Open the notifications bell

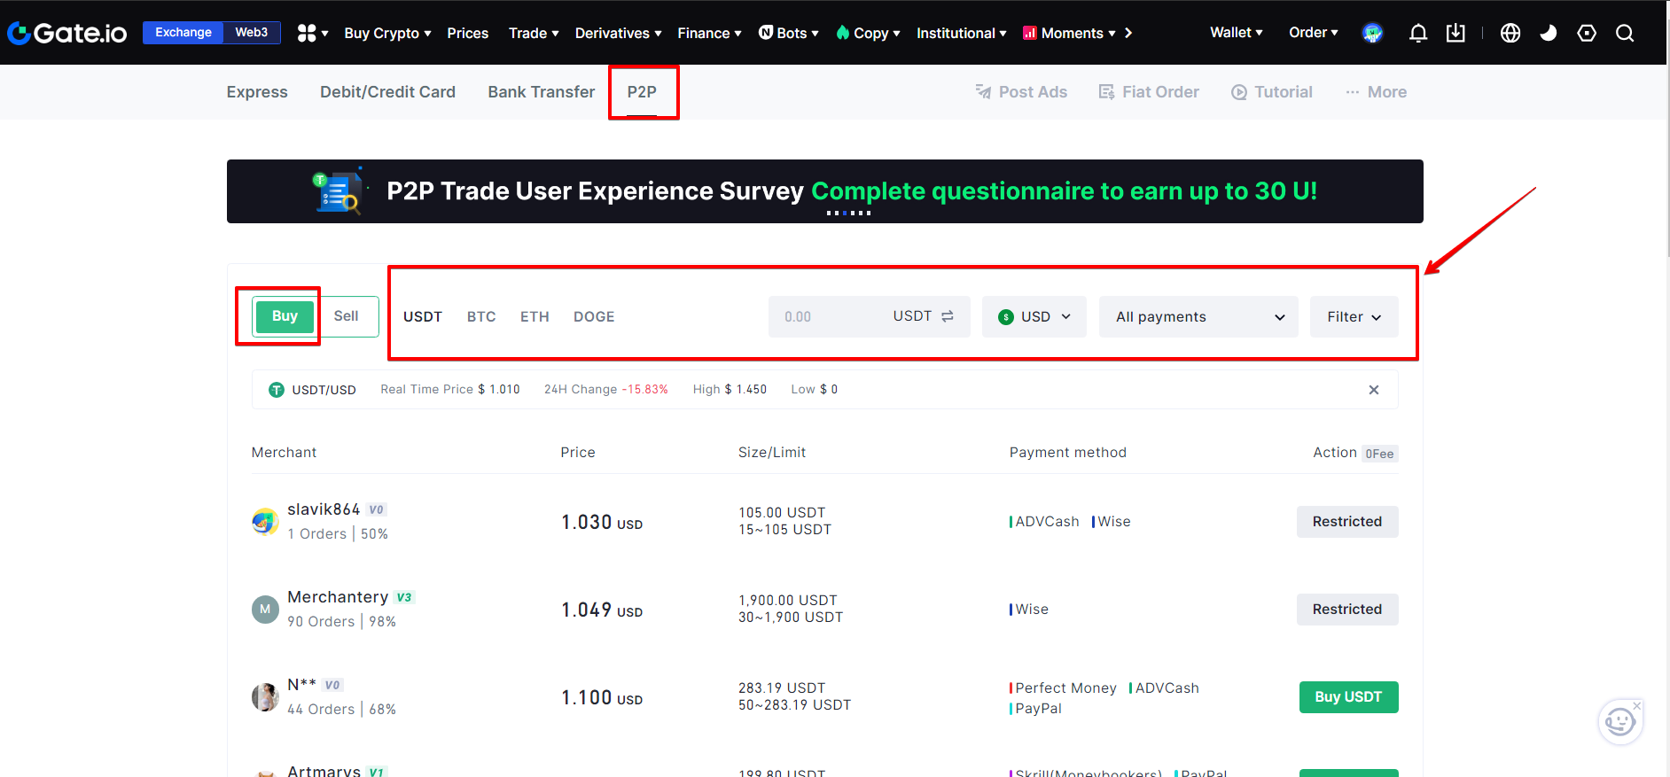1418,33
